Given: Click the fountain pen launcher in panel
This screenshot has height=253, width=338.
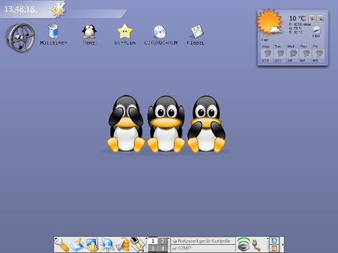Looking at the screenshot, I should tap(139, 244).
